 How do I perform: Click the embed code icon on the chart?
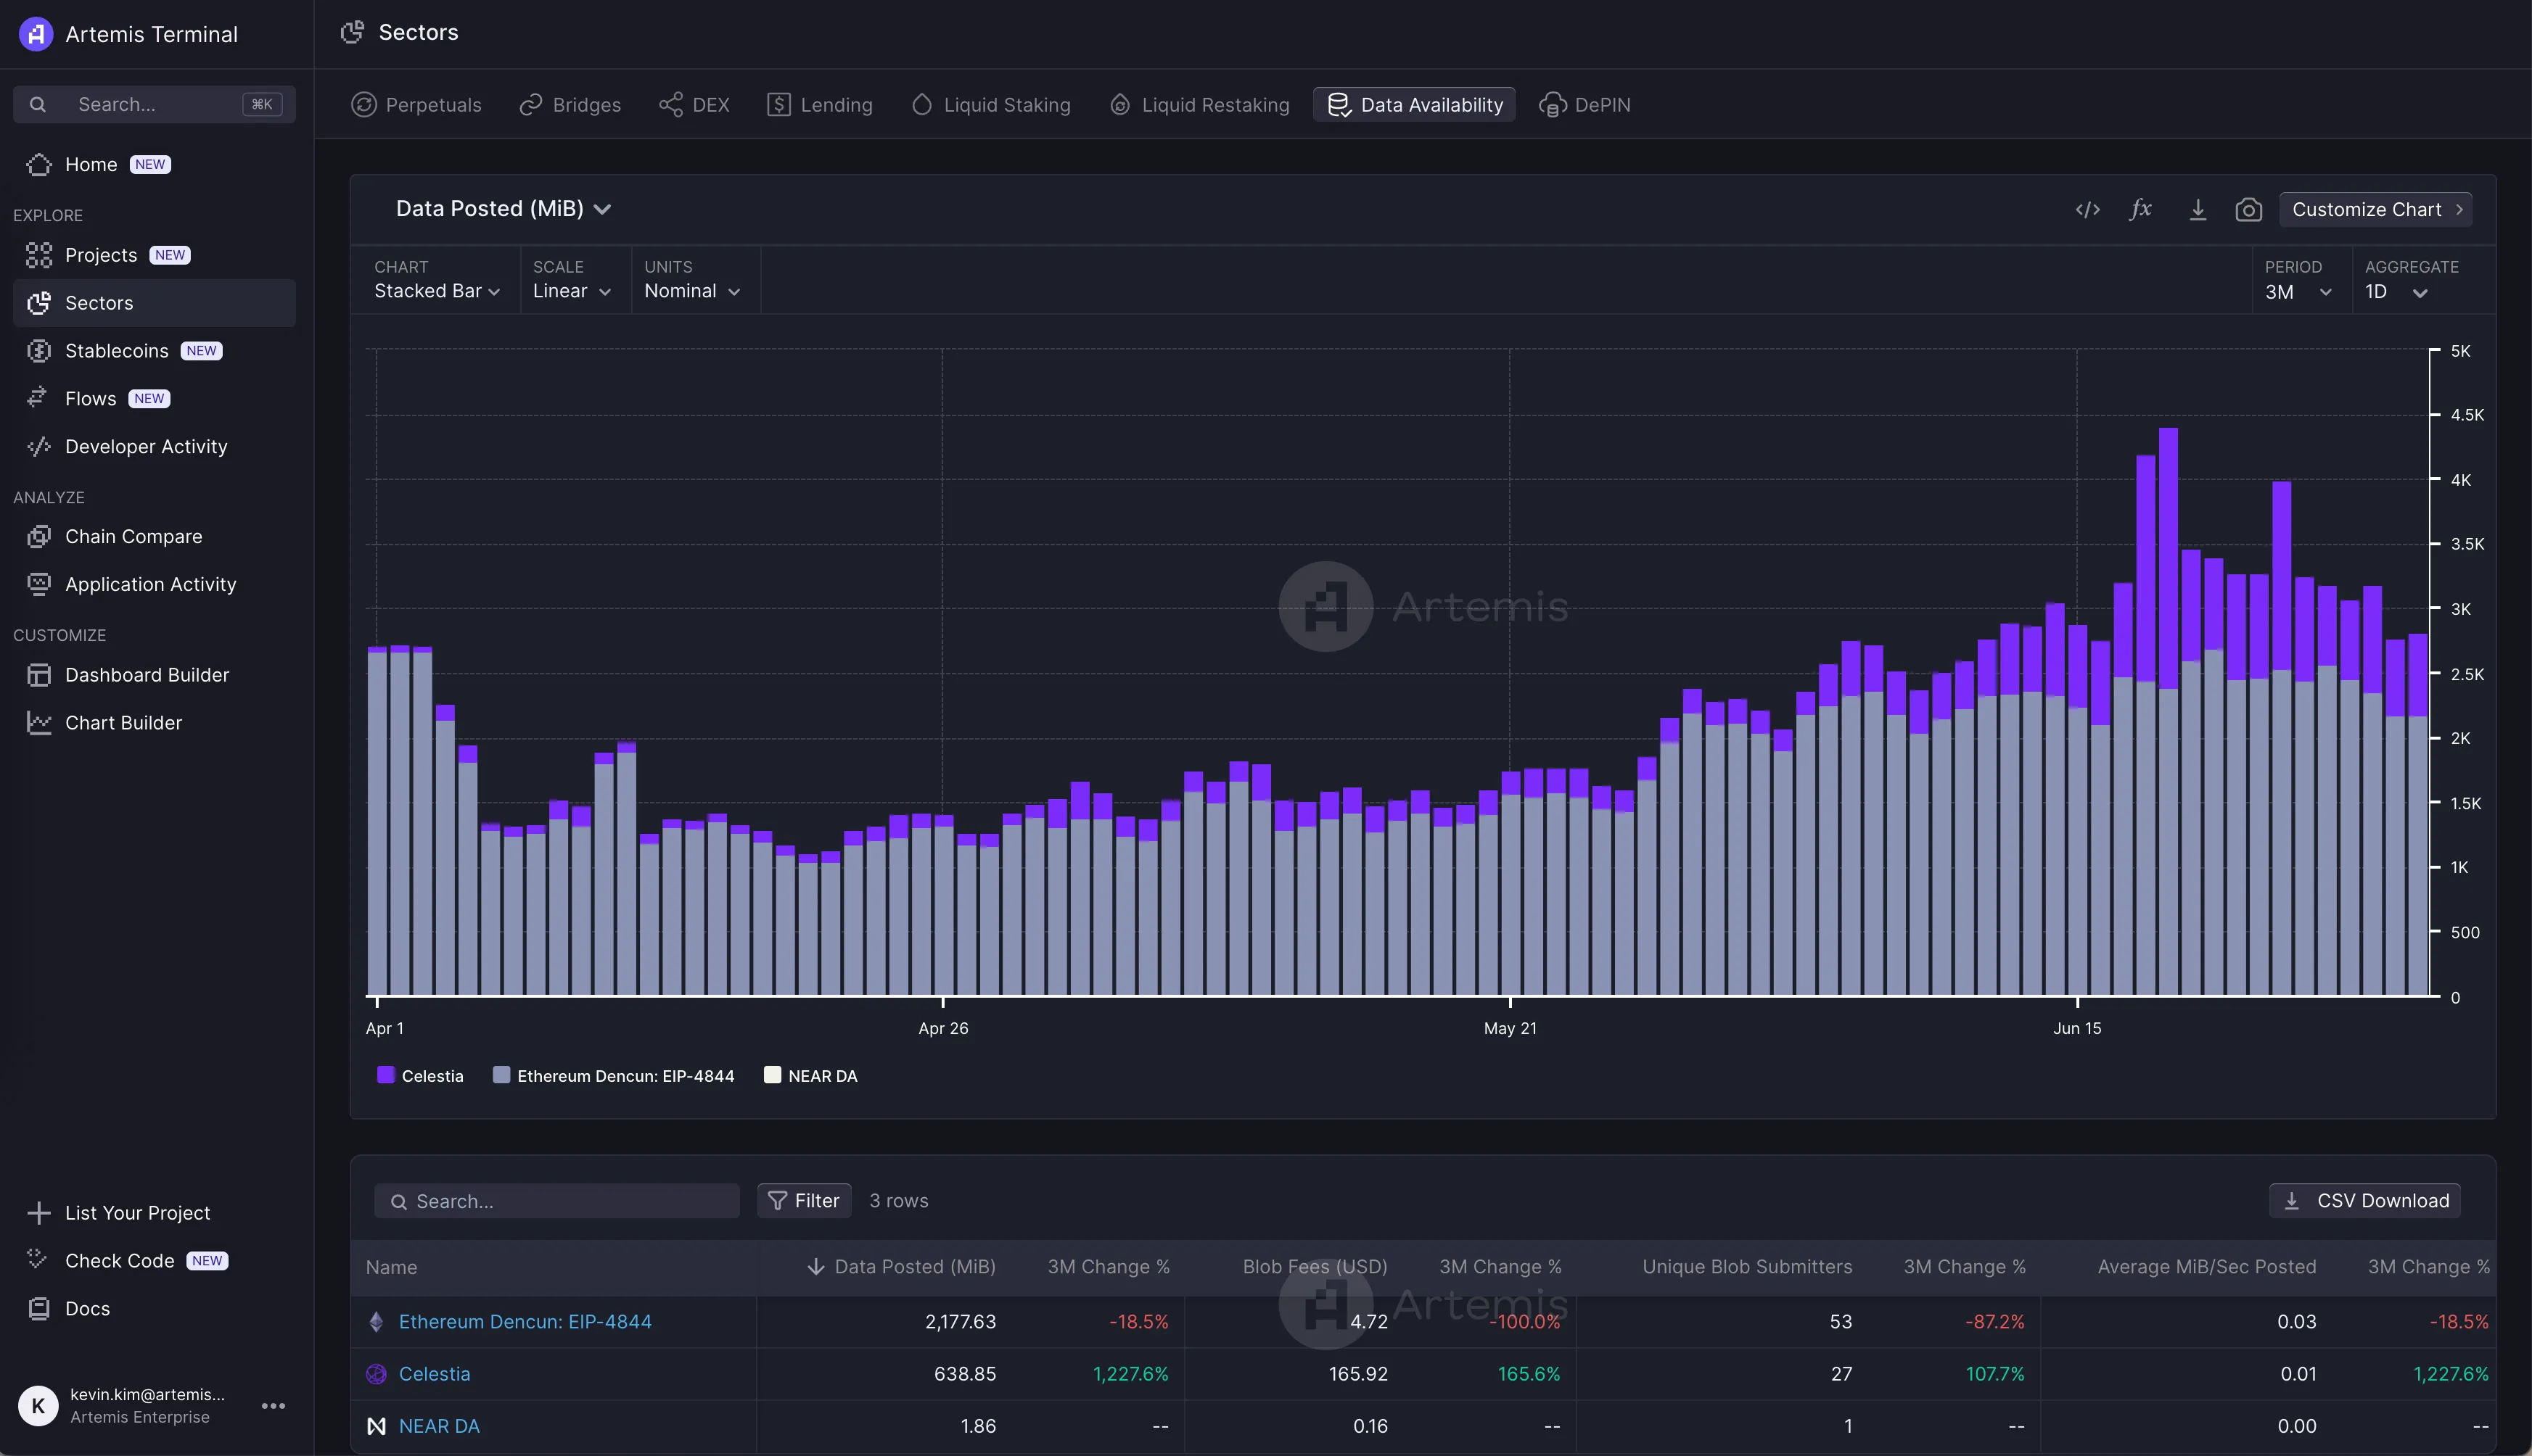click(x=2088, y=209)
